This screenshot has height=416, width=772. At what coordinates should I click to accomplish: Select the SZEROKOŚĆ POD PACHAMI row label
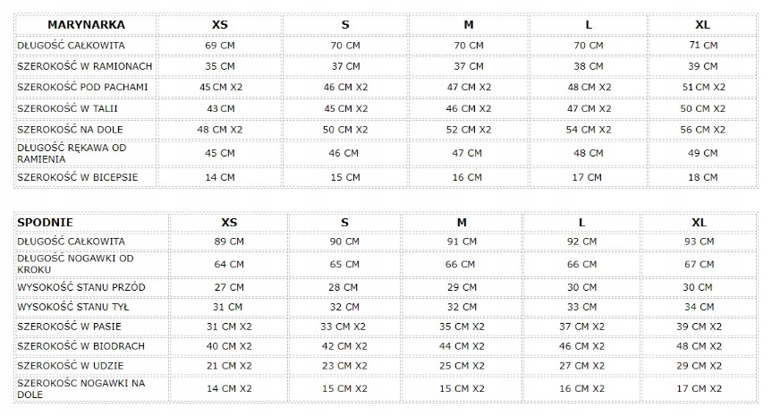(x=82, y=87)
